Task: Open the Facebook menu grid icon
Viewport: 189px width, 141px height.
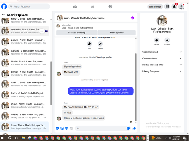Action: pos(167,6)
